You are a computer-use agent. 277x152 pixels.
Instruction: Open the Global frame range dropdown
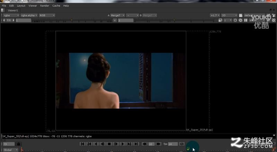(x=10, y=150)
